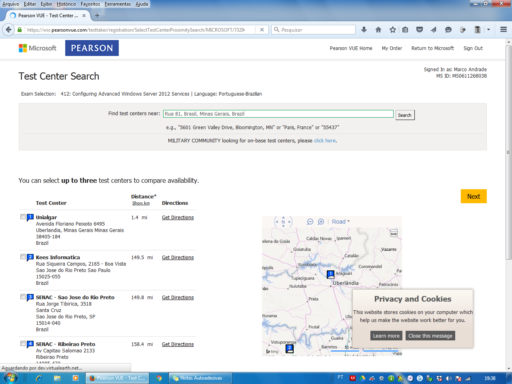Go back with the browser back arrow
Image resolution: width=512 pixels, height=384 pixels.
tap(8, 30)
